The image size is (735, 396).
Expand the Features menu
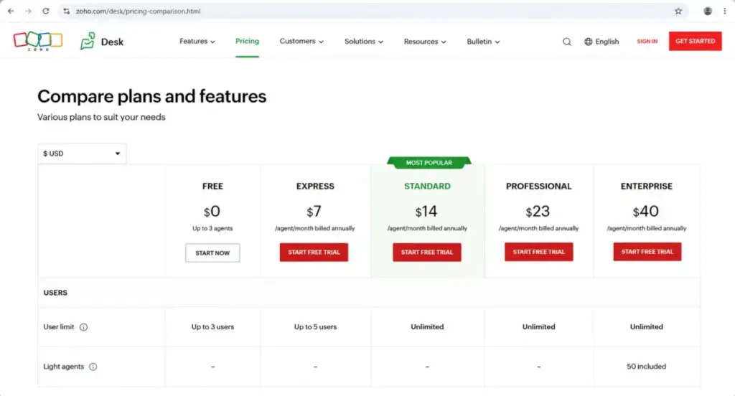pyautogui.click(x=197, y=41)
